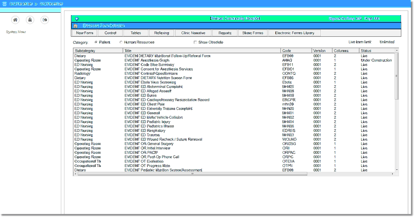Select EVIDENT Contrast Questionnaire row
414x217 pixels.
pos(234,74)
